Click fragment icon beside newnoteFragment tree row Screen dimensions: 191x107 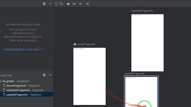[x=4, y=90]
